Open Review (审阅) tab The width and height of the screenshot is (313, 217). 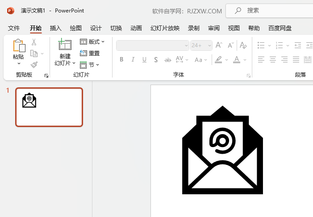point(214,28)
